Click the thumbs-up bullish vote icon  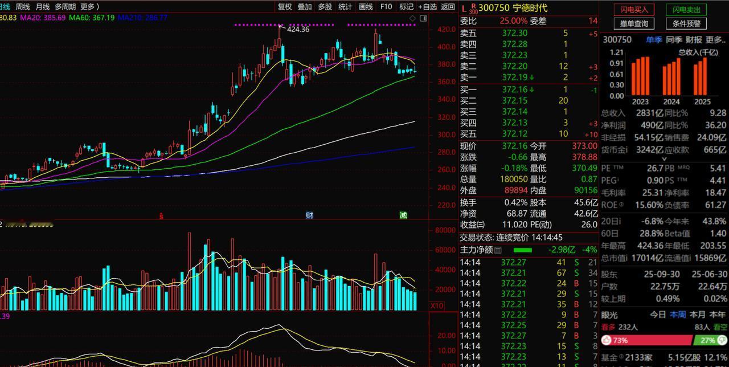click(x=607, y=340)
